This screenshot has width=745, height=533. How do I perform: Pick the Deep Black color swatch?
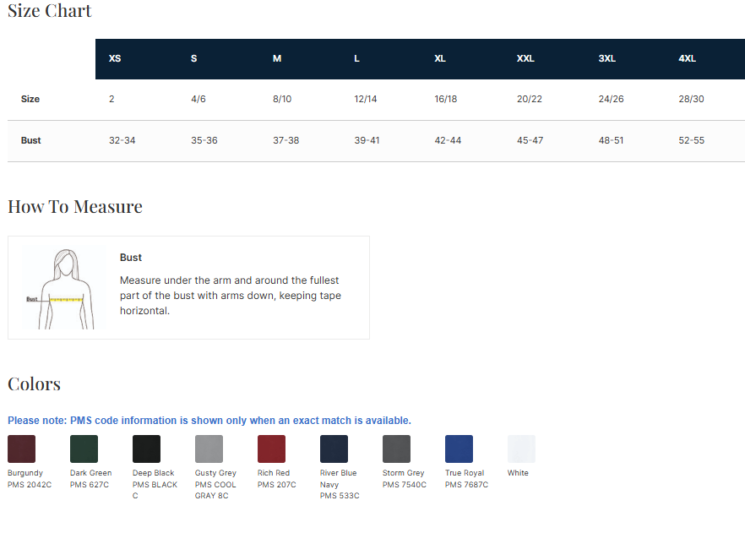tap(146, 449)
